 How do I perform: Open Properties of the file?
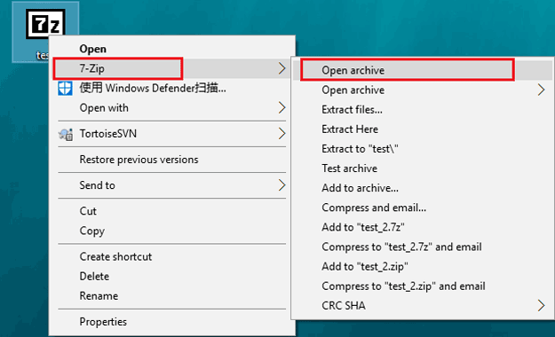click(103, 322)
